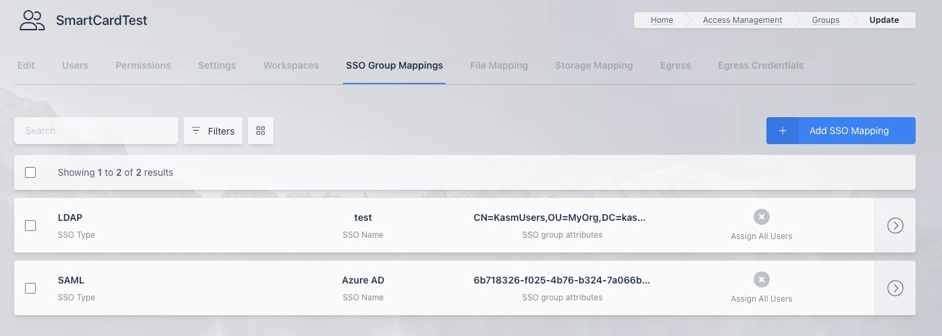The image size is (942, 336).
Task: Click the Home breadcrumb link
Action: coord(662,20)
